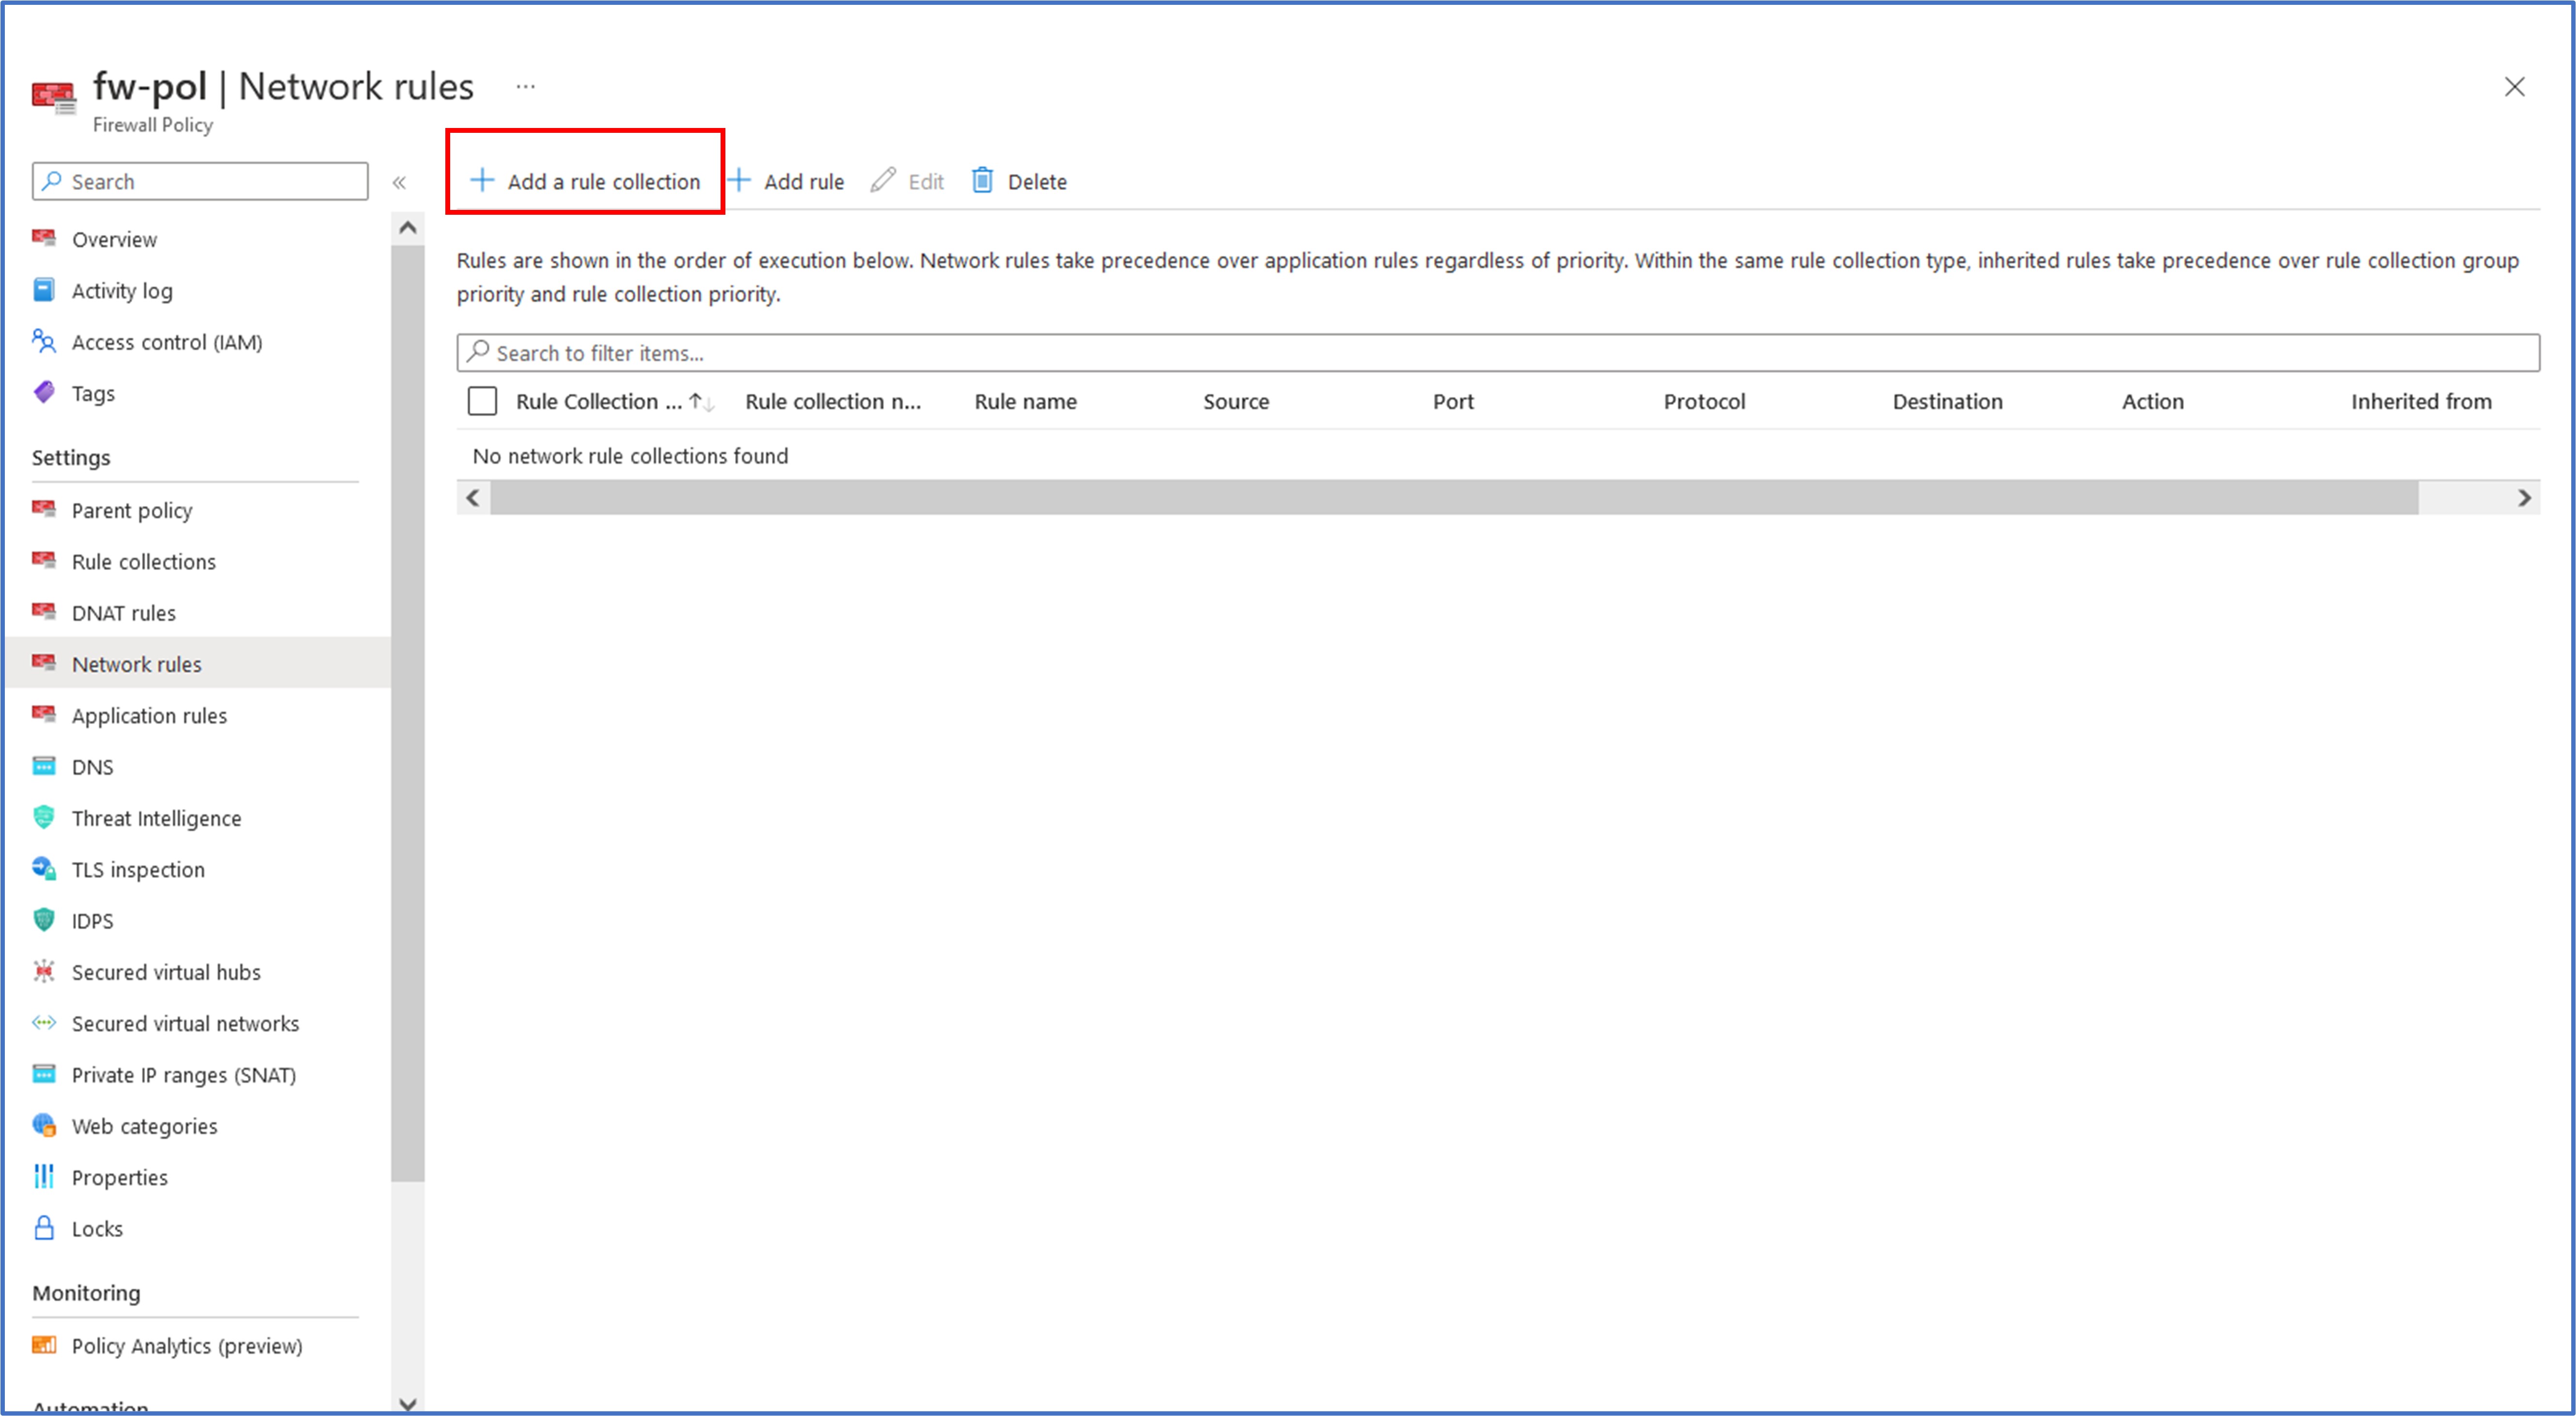Viewport: 2576px width, 1416px height.
Task: Open Threat Intelligence shield icon
Action: (x=44, y=818)
